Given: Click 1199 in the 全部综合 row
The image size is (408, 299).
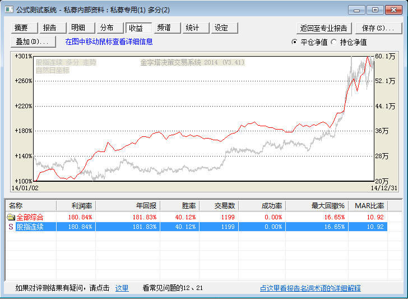Looking at the screenshot, I should 228,217.
